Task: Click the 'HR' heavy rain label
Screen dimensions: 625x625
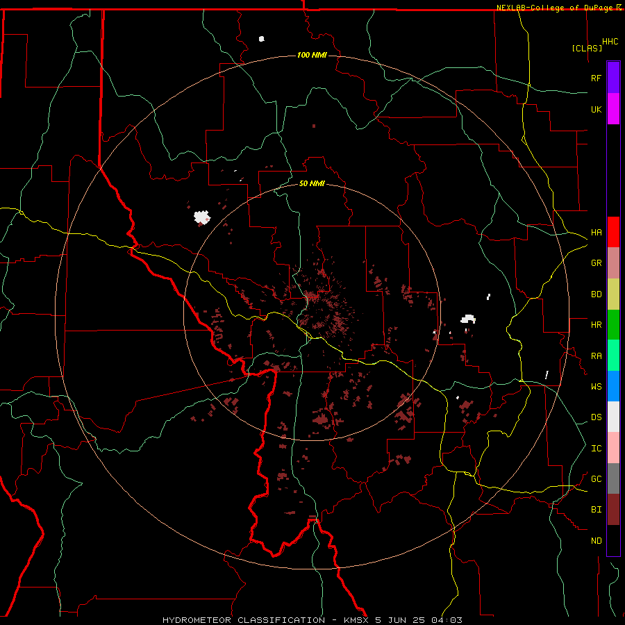Action: (596, 325)
